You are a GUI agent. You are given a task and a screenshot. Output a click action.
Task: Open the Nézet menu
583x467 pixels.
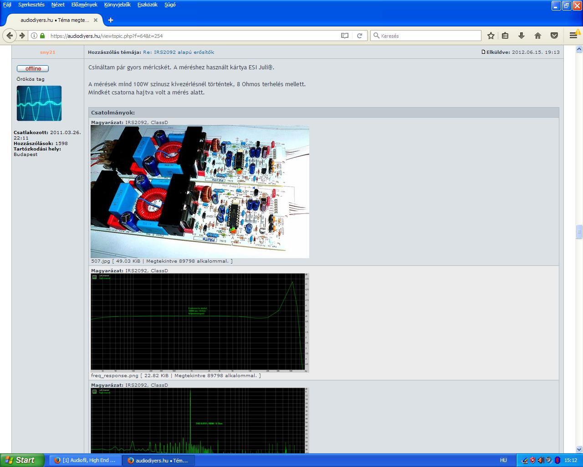58,5
